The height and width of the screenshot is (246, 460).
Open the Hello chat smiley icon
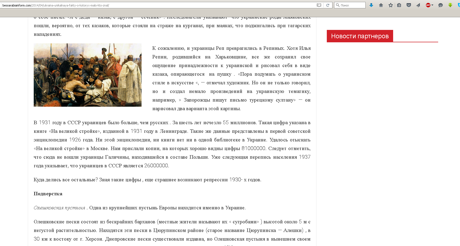[441, 5]
